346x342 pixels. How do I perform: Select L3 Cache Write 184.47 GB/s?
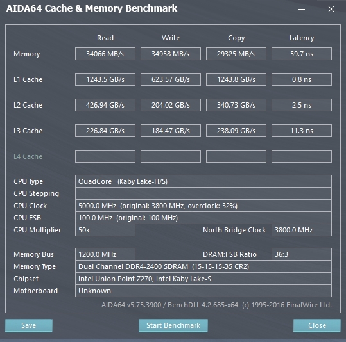click(171, 131)
